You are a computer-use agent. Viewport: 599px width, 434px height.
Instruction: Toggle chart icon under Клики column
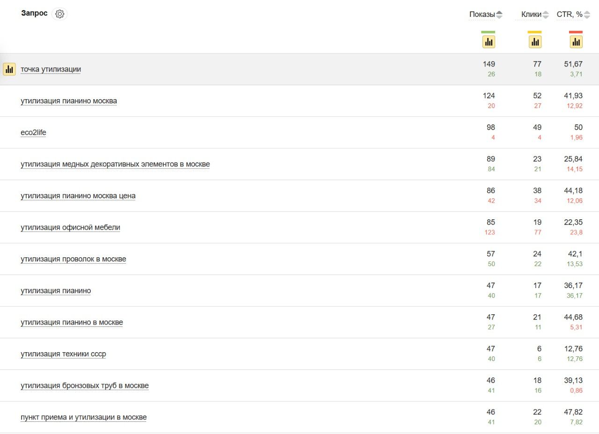[x=535, y=42]
